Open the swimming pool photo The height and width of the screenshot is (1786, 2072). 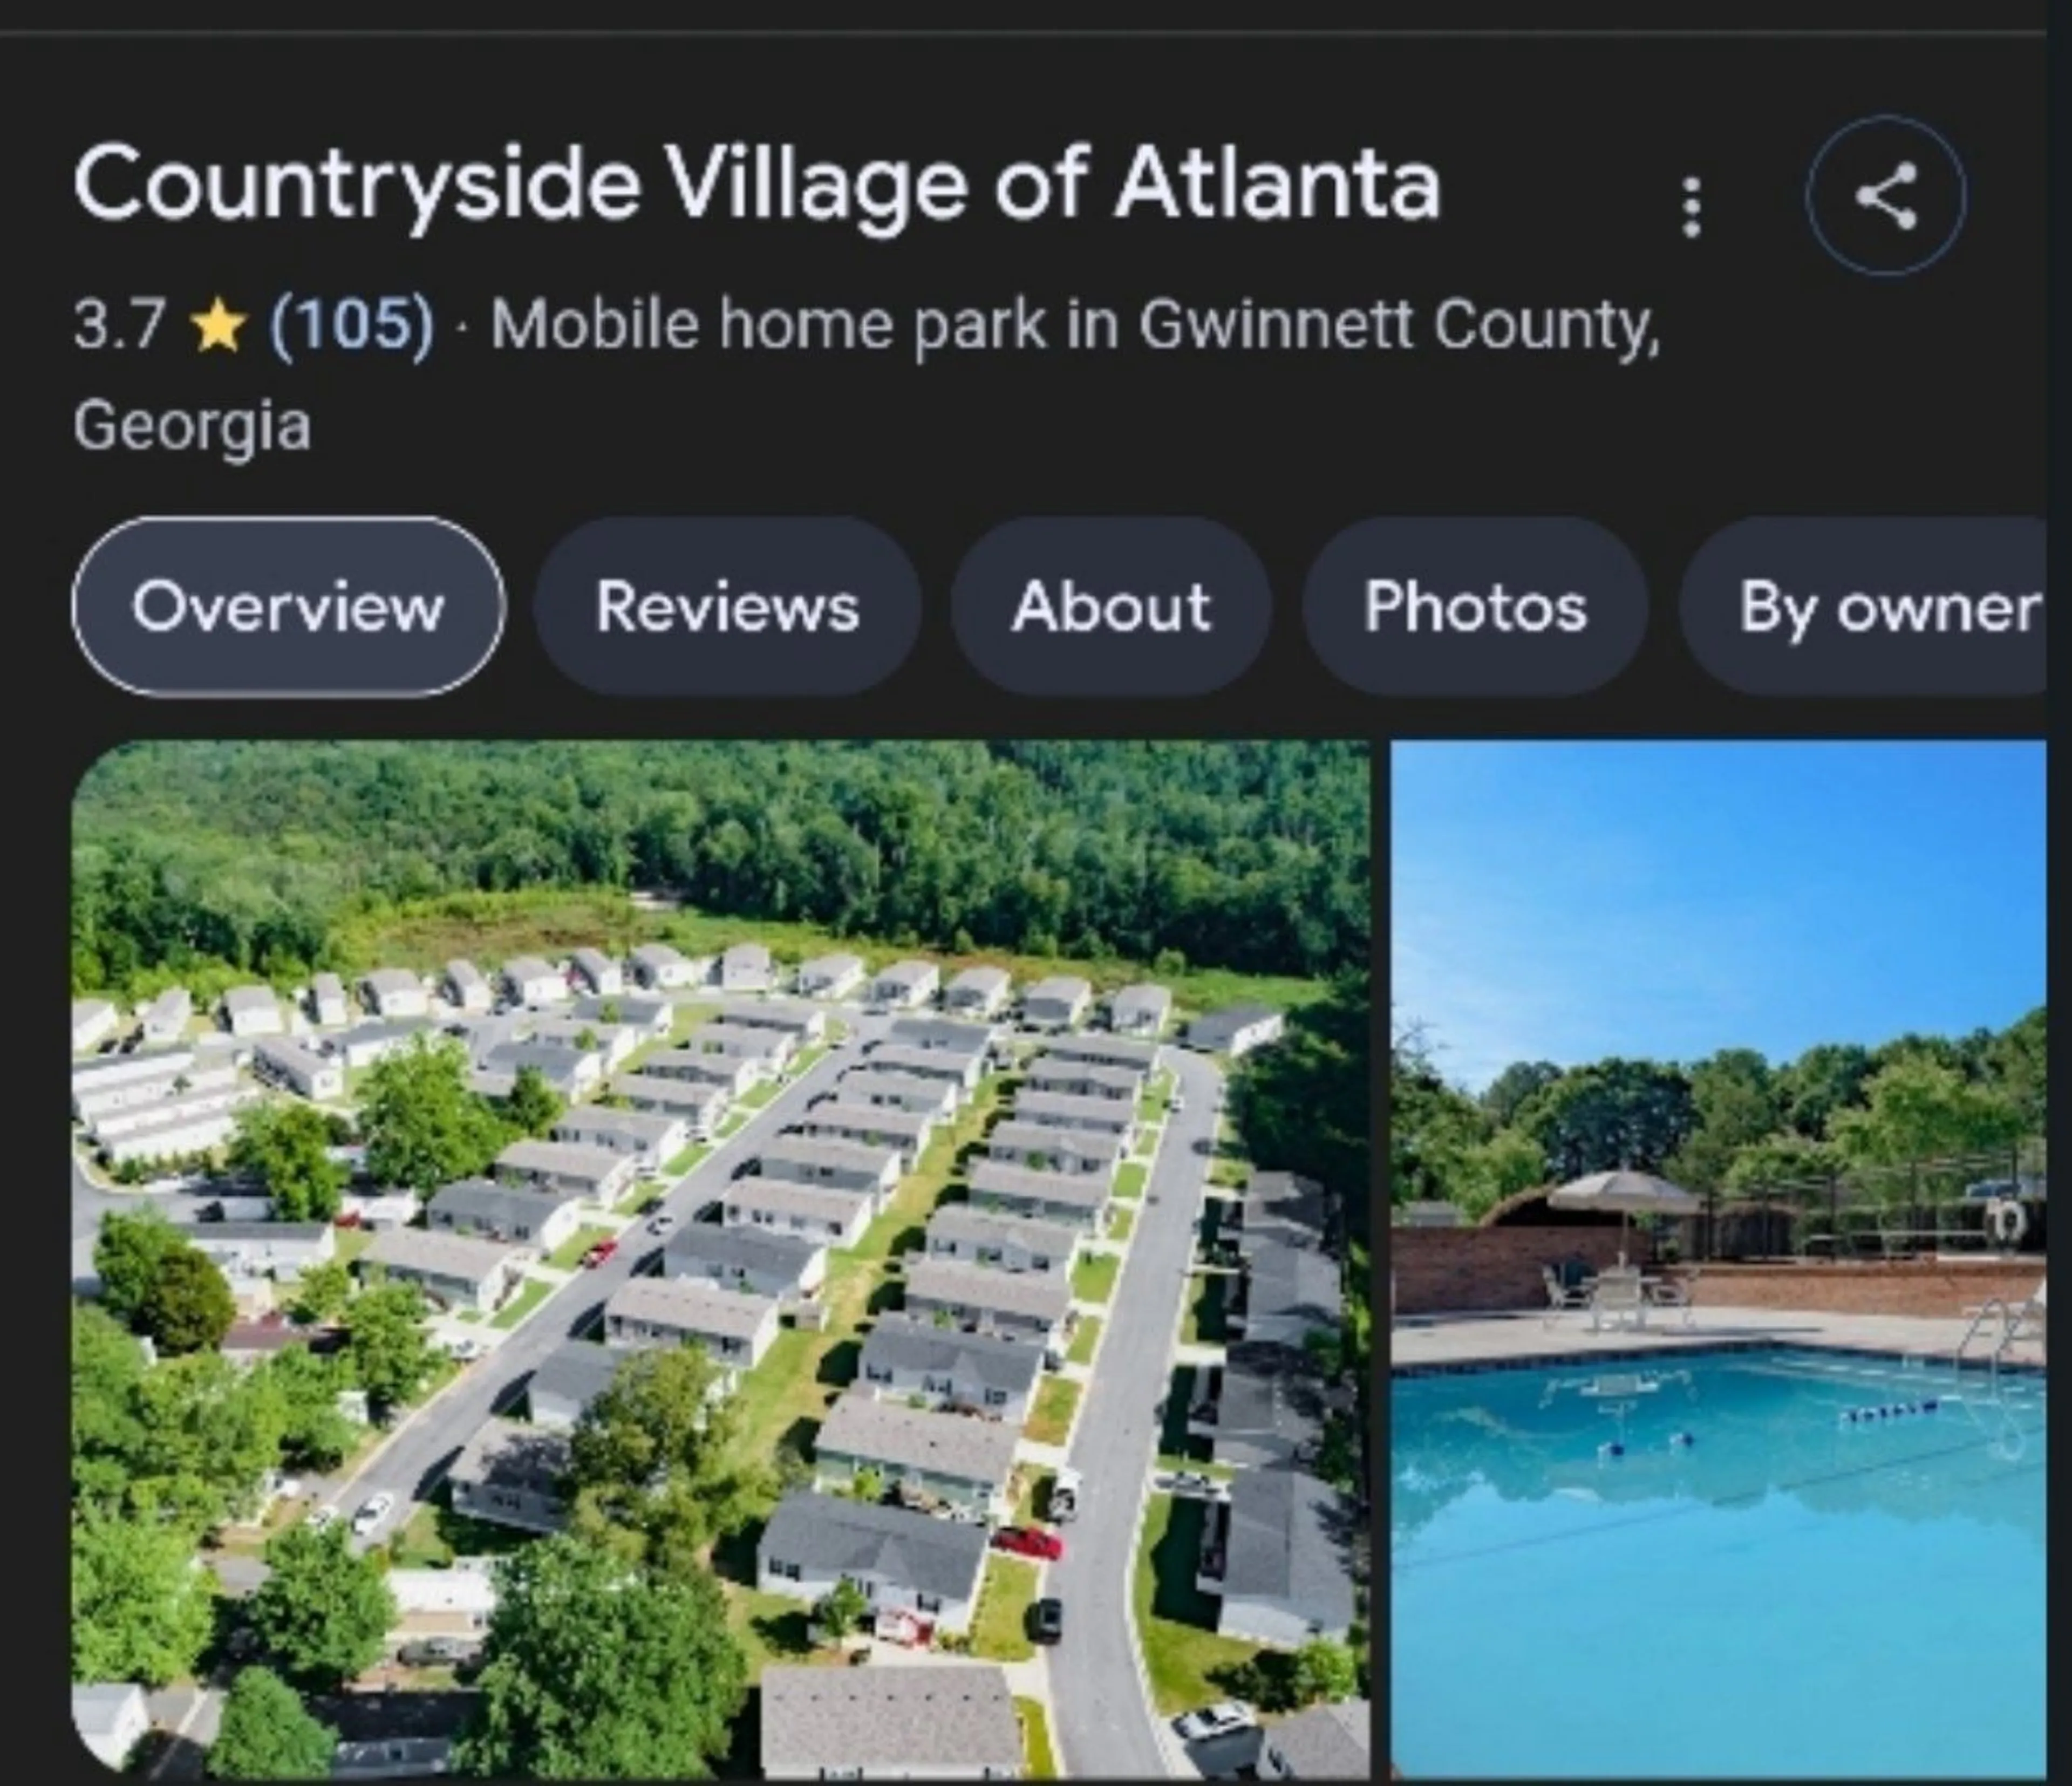1718,1258
